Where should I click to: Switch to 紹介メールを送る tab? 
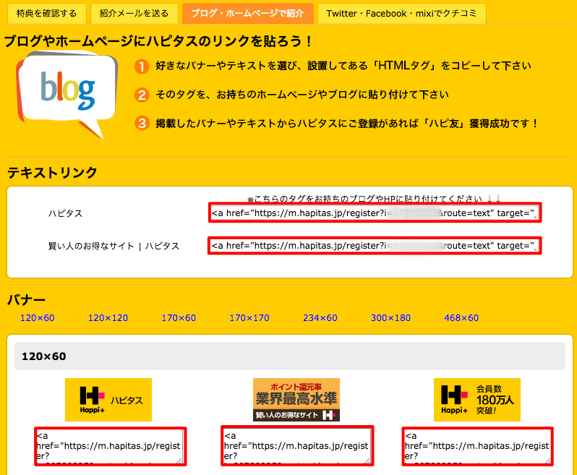click(x=134, y=14)
